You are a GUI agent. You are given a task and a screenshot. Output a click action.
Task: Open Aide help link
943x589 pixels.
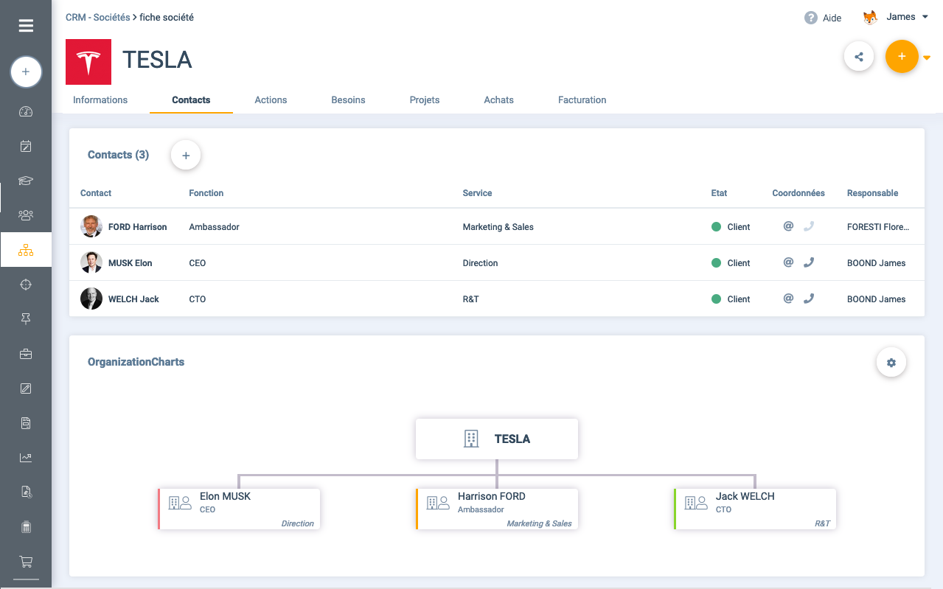click(823, 18)
